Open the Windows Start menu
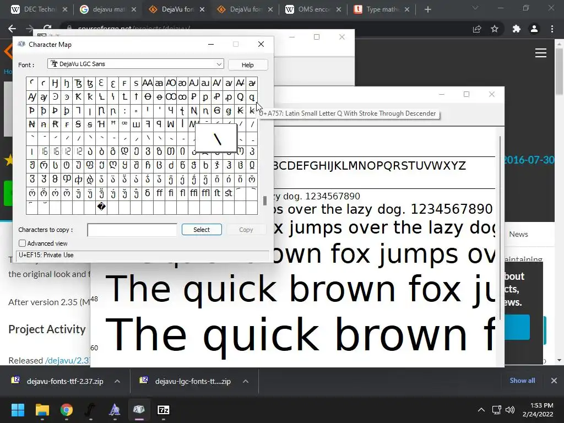This screenshot has width=564, height=423. [x=18, y=410]
